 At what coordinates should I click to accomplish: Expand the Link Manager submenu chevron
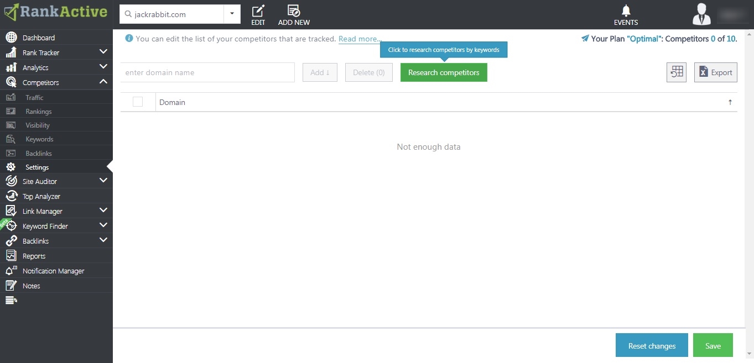coord(103,211)
